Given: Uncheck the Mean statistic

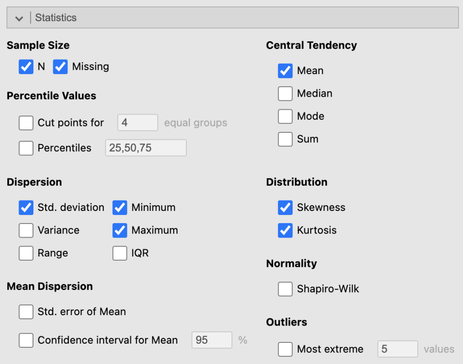Looking at the screenshot, I should tap(285, 70).
